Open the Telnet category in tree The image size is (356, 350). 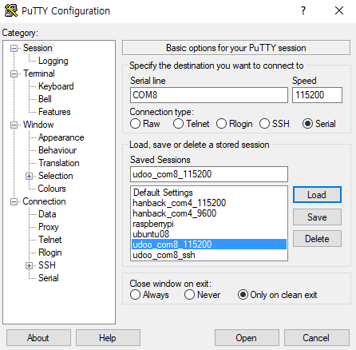click(49, 240)
